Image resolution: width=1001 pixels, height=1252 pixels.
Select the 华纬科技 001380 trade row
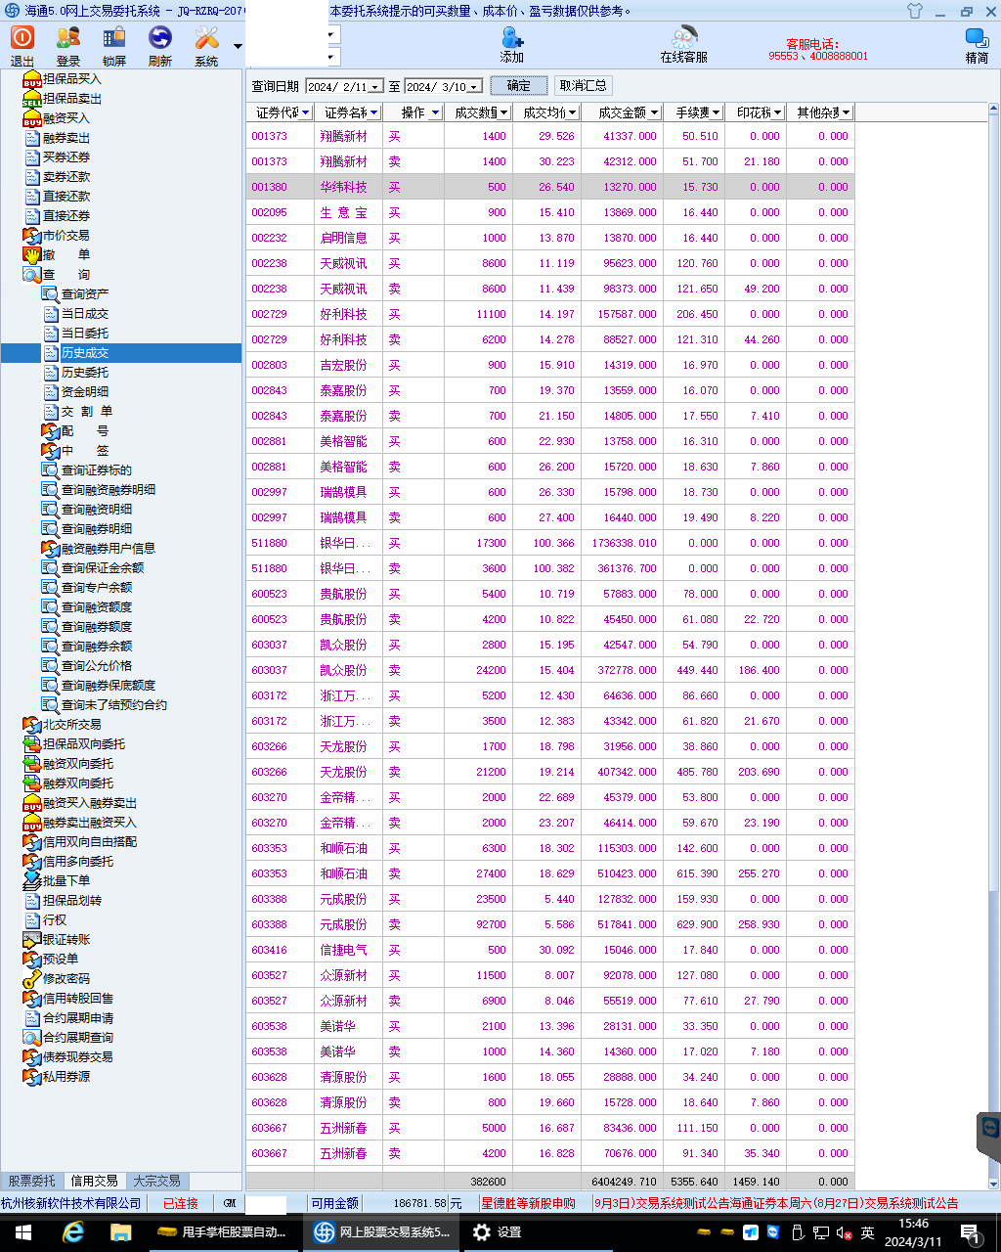(x=549, y=187)
